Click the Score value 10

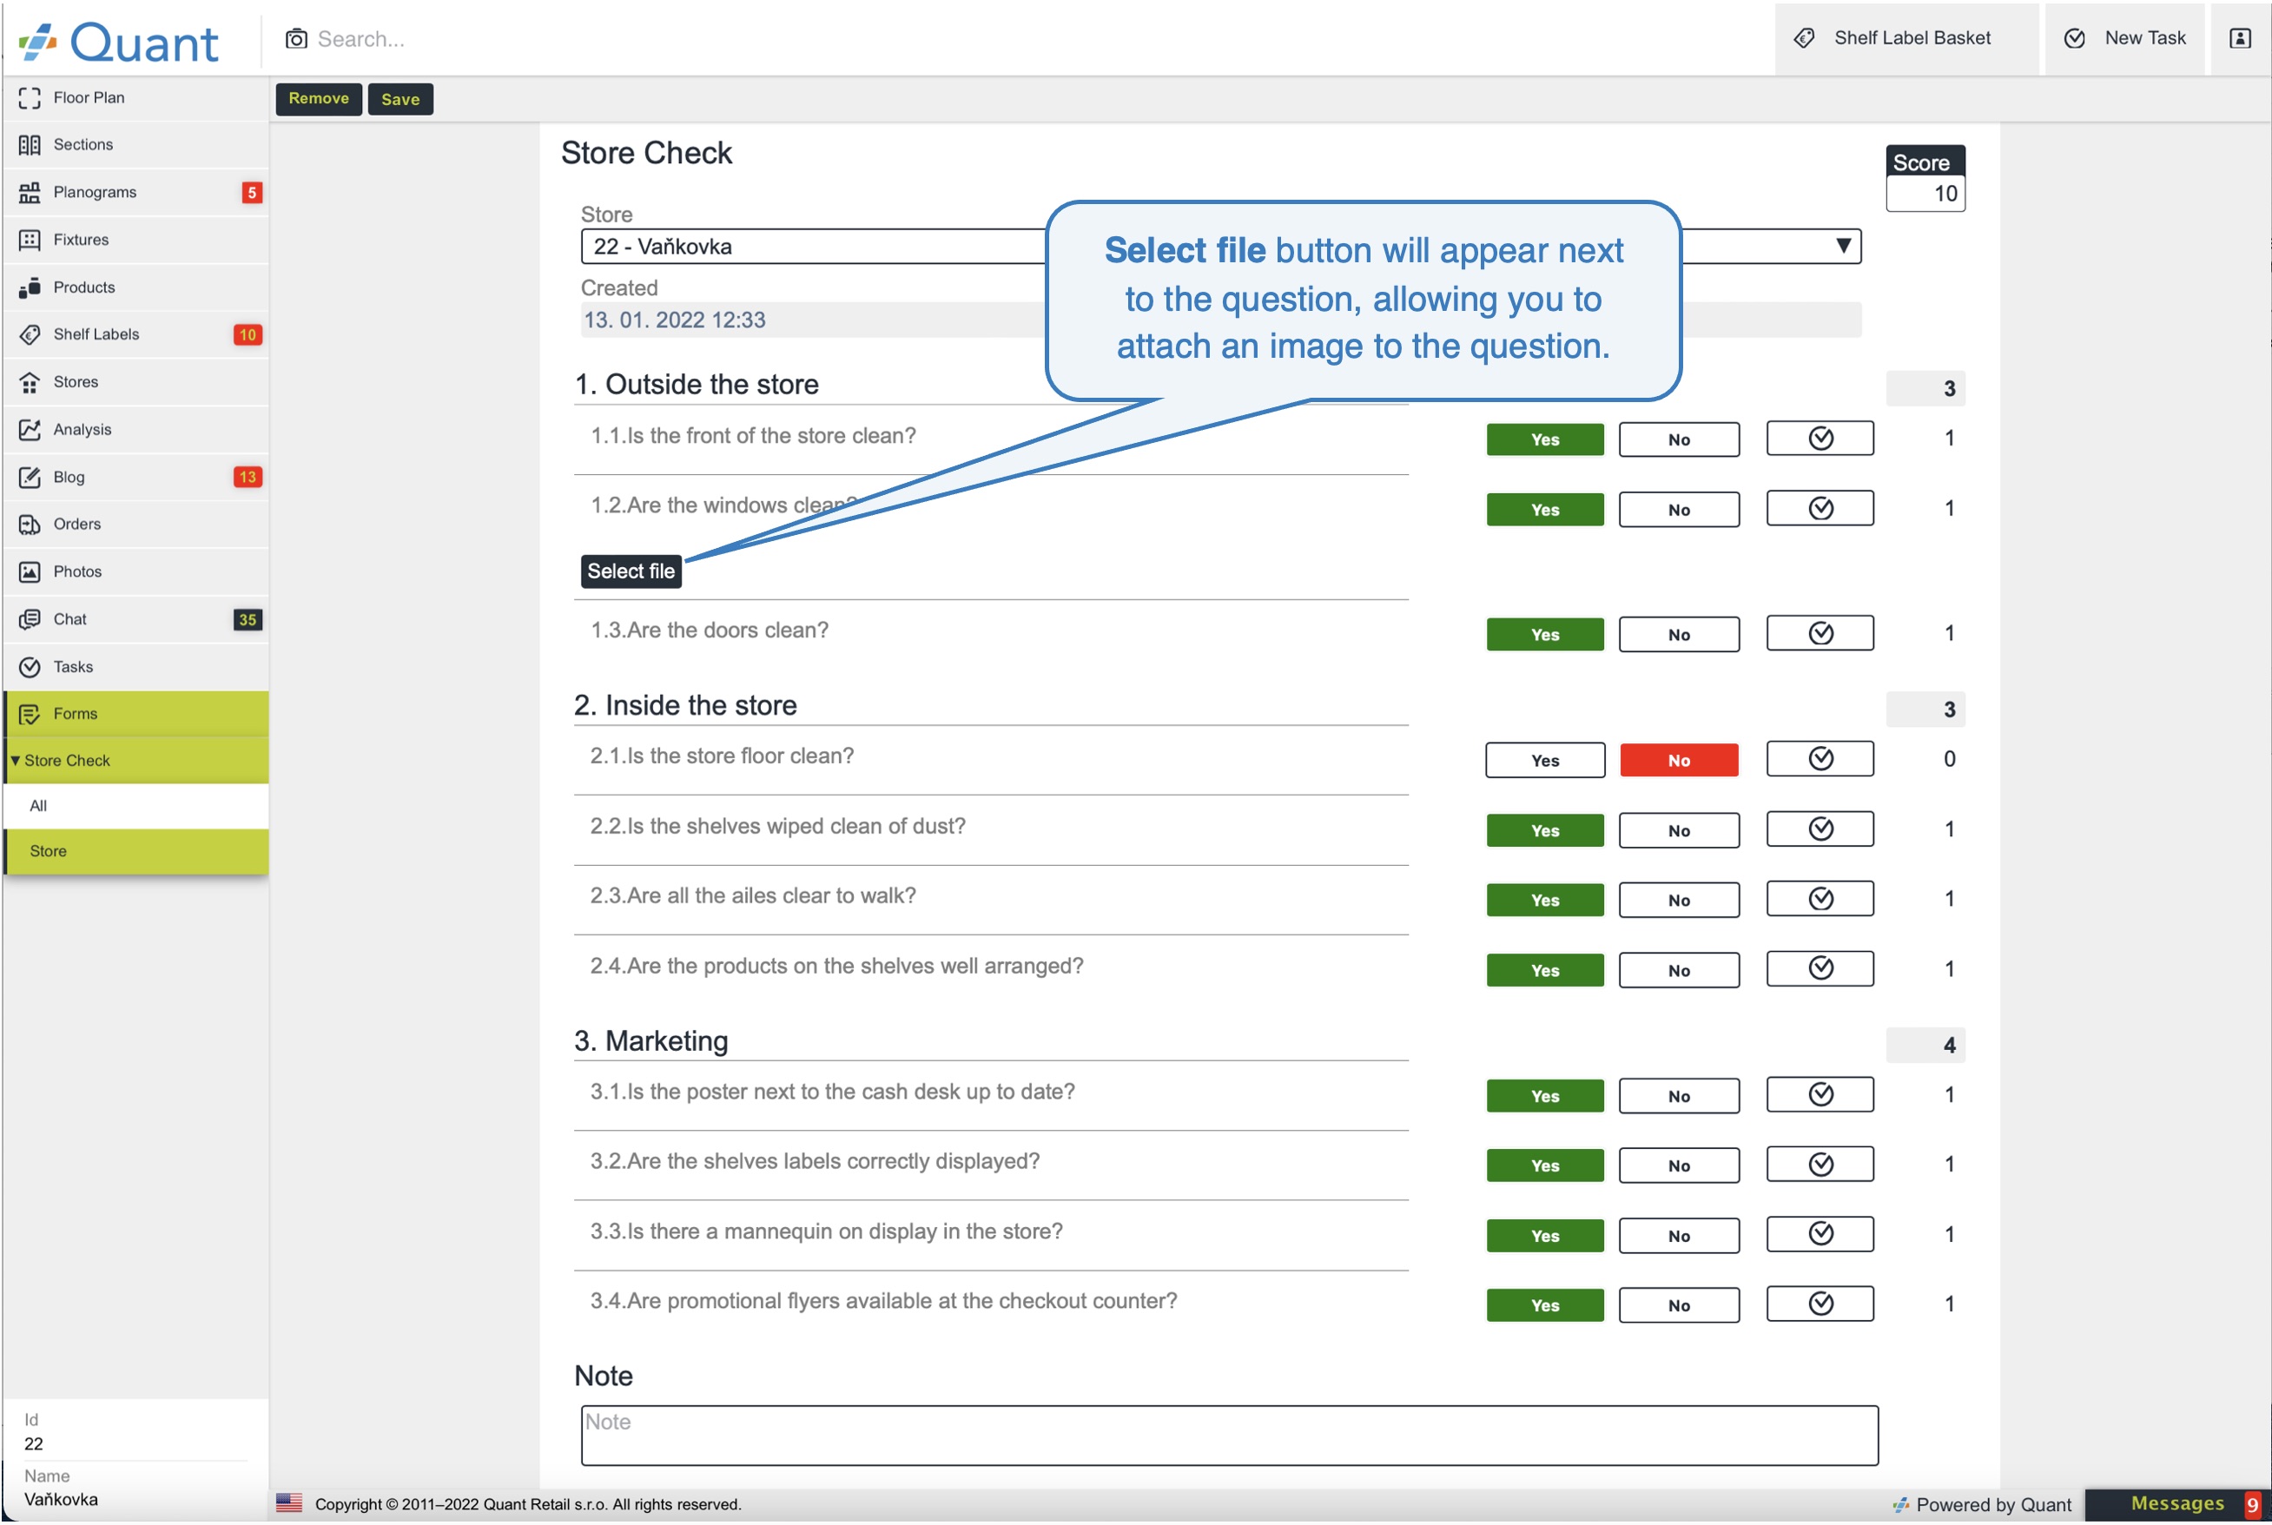tap(1925, 194)
